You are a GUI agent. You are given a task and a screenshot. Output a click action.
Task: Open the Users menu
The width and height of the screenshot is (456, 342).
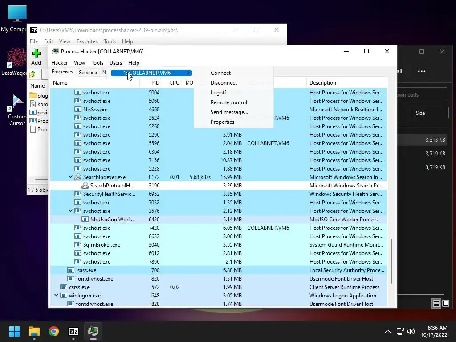(x=115, y=63)
